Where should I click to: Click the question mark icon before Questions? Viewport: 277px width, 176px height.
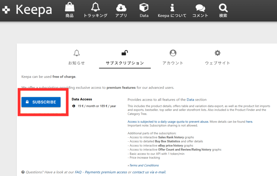pos(23,172)
